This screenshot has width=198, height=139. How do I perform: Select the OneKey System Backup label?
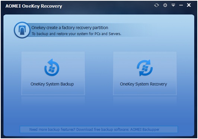[52, 84]
